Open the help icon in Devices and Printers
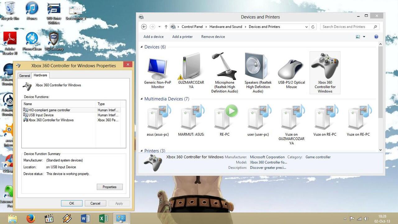 pyautogui.click(x=376, y=37)
